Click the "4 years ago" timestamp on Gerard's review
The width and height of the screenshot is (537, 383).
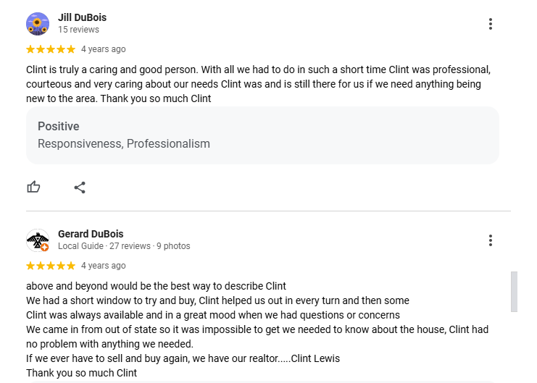point(103,266)
